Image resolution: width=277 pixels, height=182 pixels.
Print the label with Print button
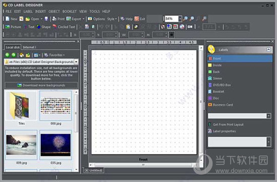click(58, 19)
